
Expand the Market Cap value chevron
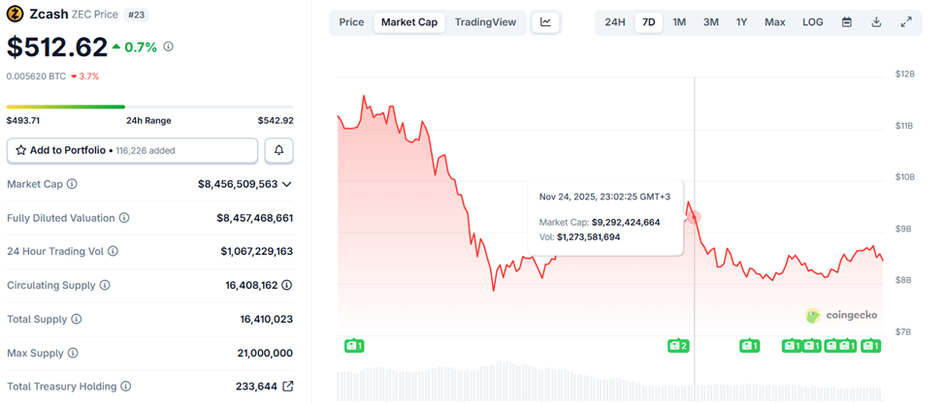click(287, 184)
